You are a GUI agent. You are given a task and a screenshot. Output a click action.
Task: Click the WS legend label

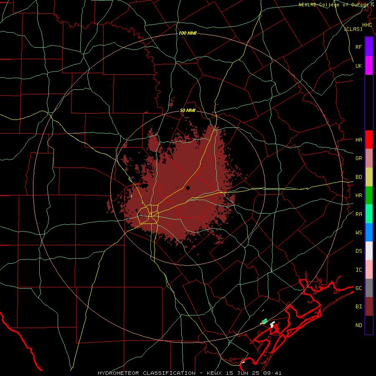tap(358, 232)
